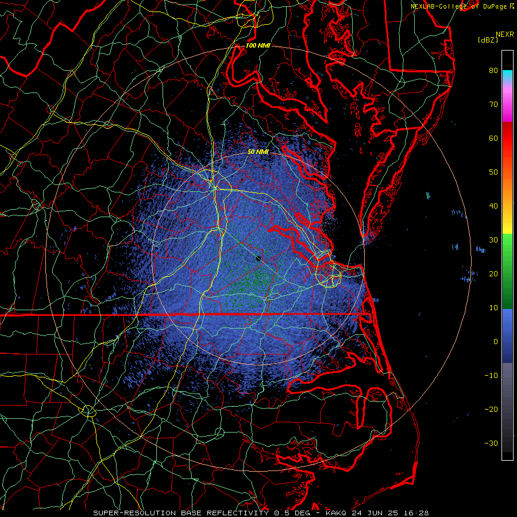Click the "24 JUN 25" date text
Screen dimensions: 517x517
click(x=374, y=513)
